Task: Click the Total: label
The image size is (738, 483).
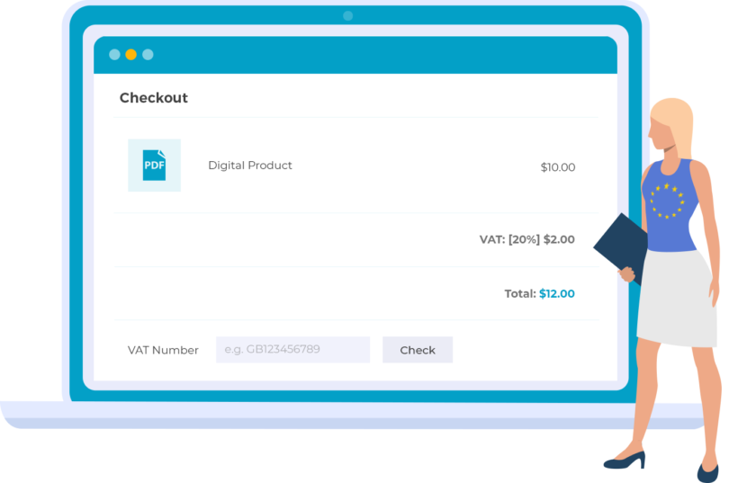Action: coord(520,293)
